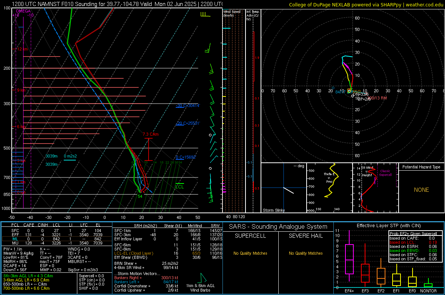Click the Bunkers Left = 84/17 kt row
This screenshot has height=295, width=445.
(x=146, y=282)
